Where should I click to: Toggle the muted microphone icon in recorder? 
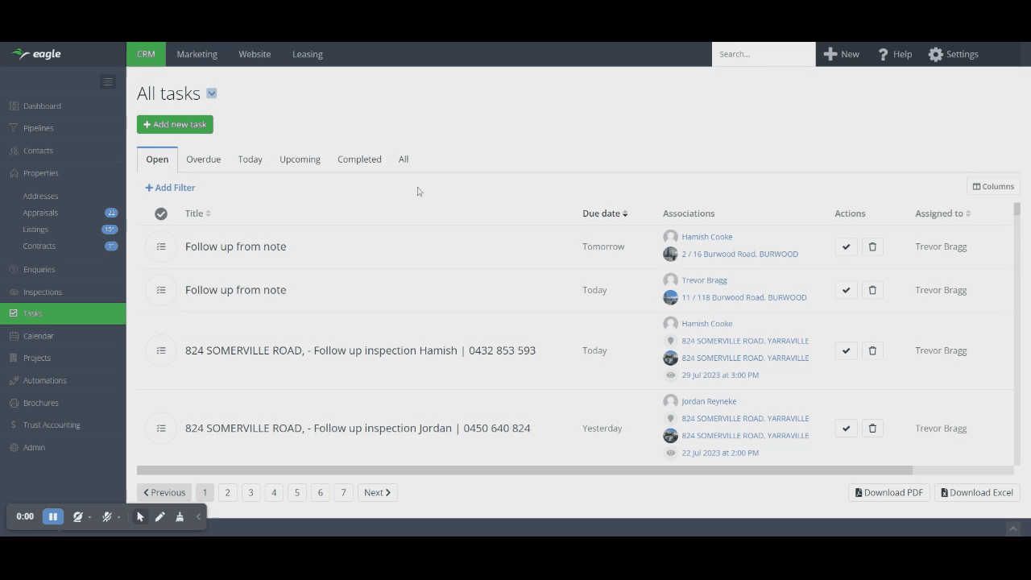pyautogui.click(x=106, y=517)
